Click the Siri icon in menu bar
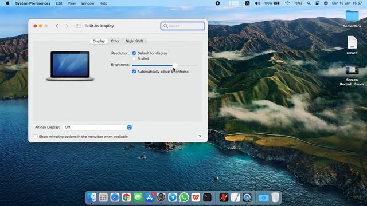 (x=326, y=3)
